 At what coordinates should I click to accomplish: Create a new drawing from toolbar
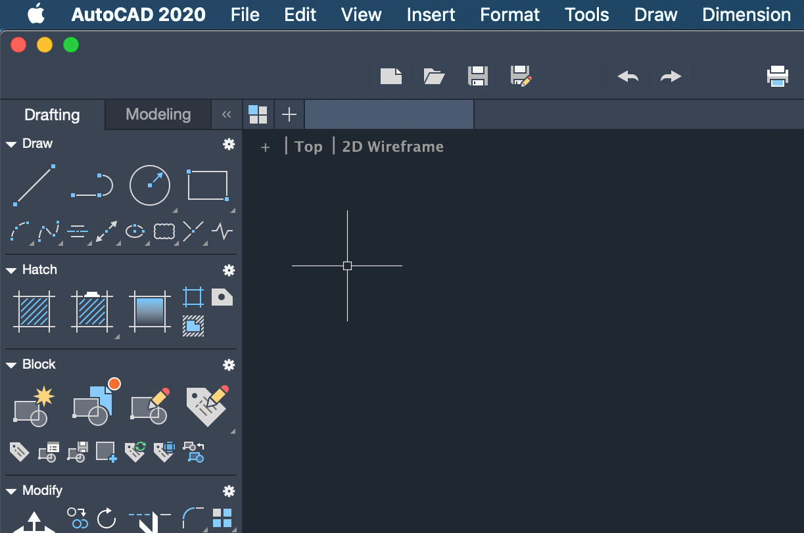[x=391, y=76]
